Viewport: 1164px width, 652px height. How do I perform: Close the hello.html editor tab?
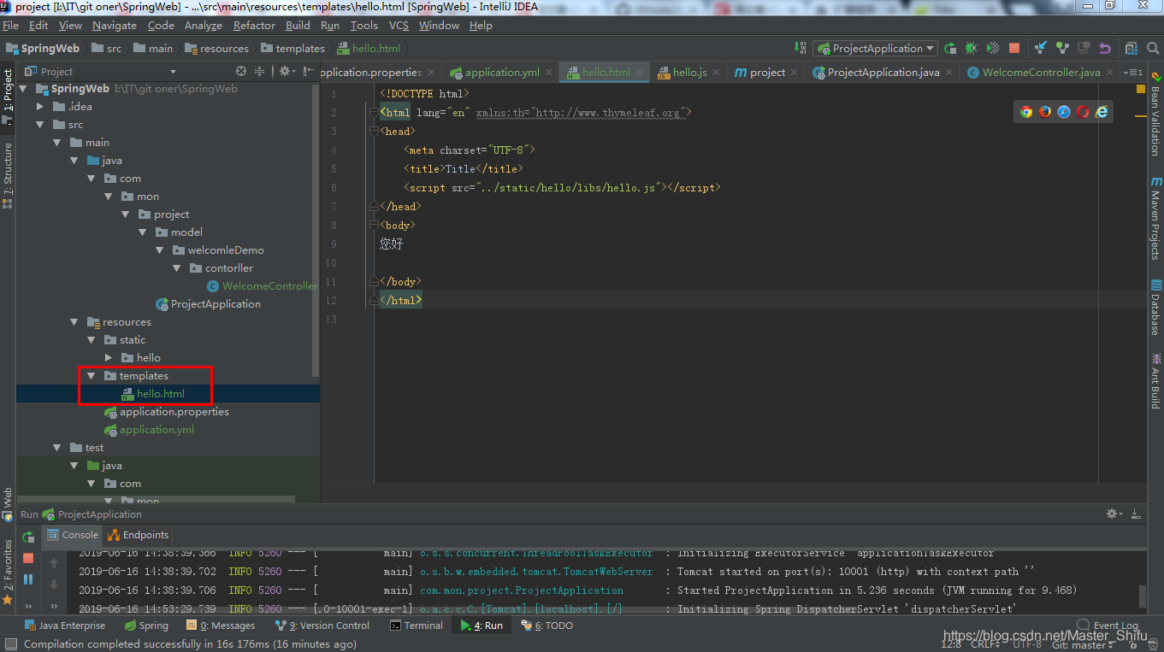pos(639,73)
